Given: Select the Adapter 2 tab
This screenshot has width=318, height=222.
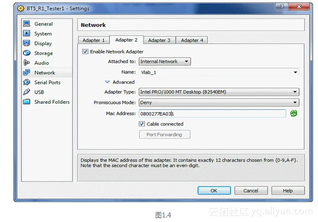Looking at the screenshot, I should [126, 40].
